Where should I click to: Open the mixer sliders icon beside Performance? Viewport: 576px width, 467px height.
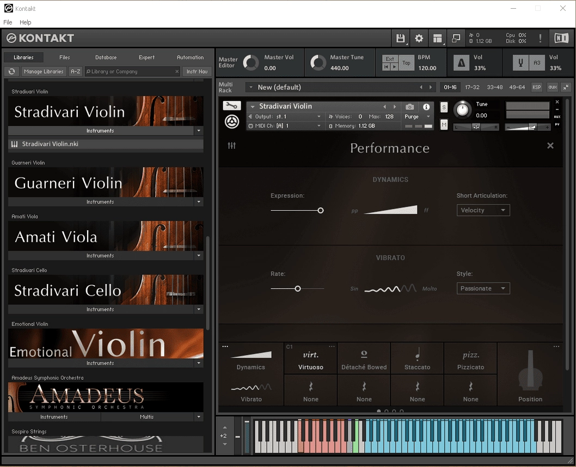231,146
